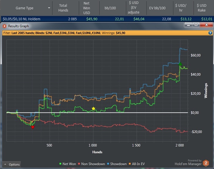Sort by $ USD EV adjusted column header
The width and height of the screenshot is (214, 169).
coord(134,8)
